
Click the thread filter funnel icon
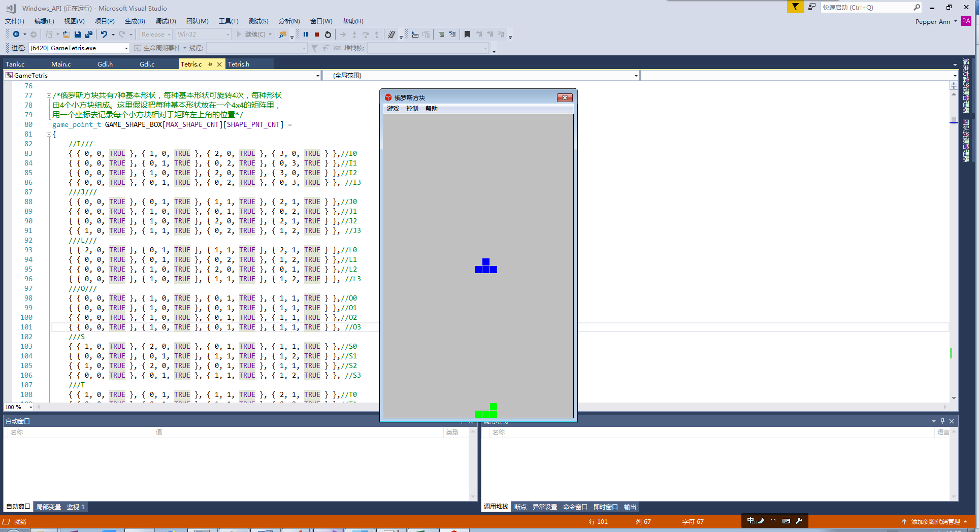coord(315,48)
